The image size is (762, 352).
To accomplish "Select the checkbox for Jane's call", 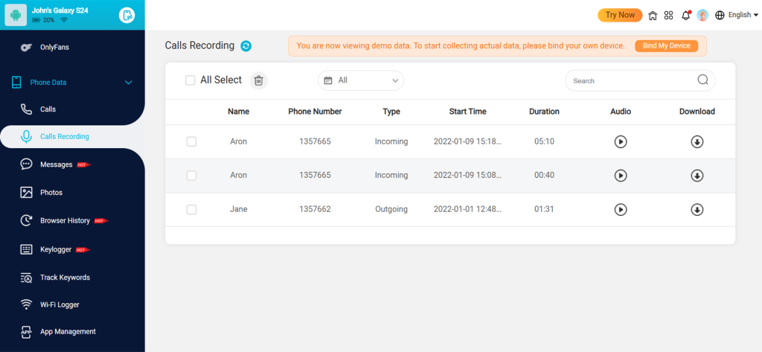I will pyautogui.click(x=191, y=210).
